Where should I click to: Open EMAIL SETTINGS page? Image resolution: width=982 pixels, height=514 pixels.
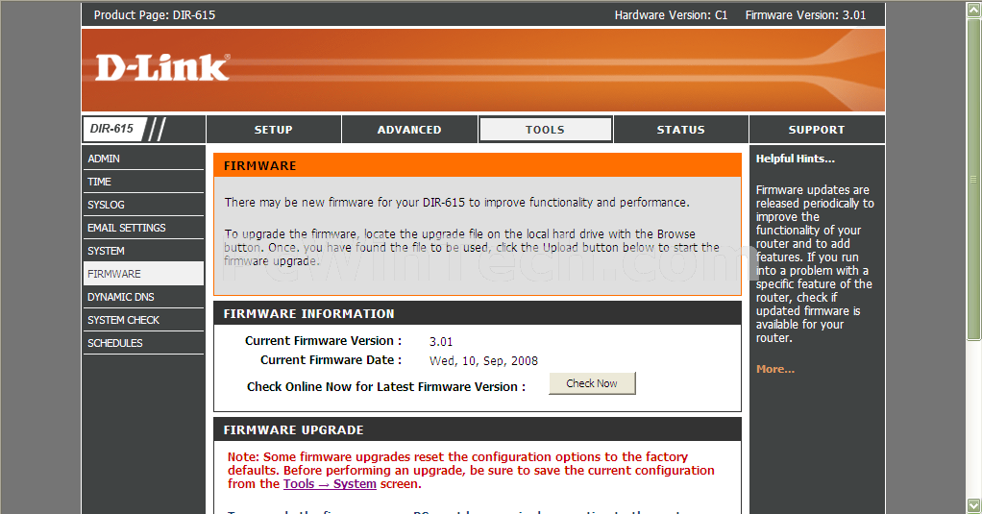click(x=143, y=228)
